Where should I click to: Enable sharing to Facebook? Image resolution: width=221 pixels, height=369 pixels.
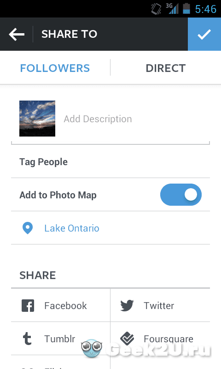pyautogui.click(x=60, y=305)
